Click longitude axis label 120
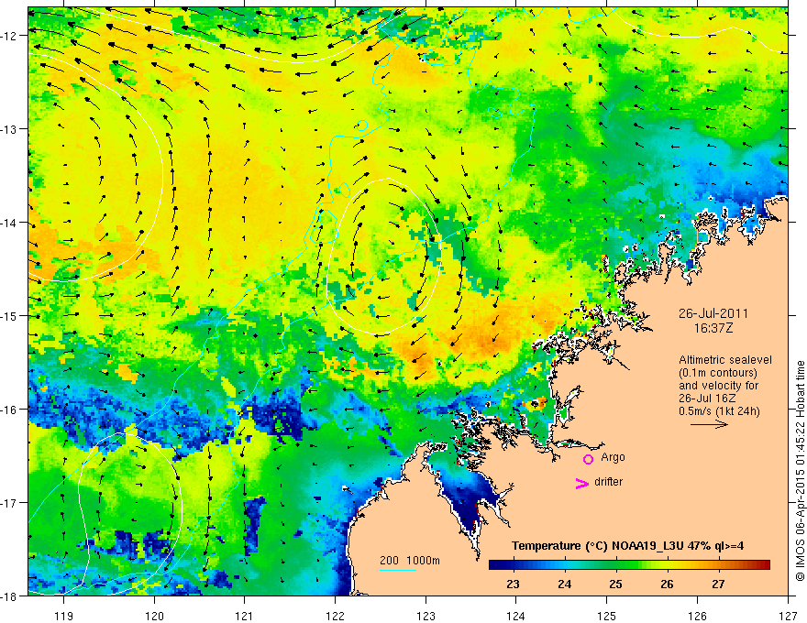 [154, 616]
